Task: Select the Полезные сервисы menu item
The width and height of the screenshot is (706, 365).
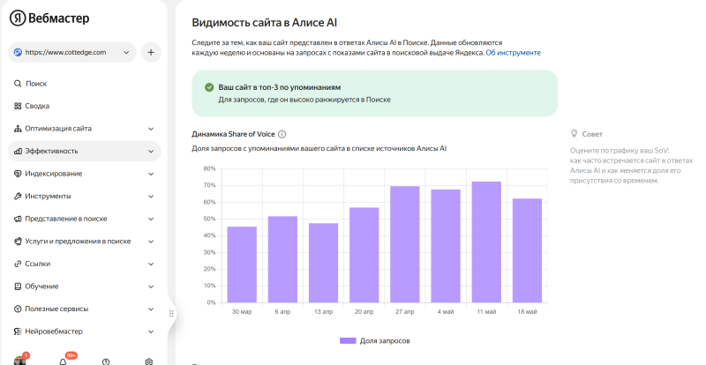Action: (x=84, y=309)
